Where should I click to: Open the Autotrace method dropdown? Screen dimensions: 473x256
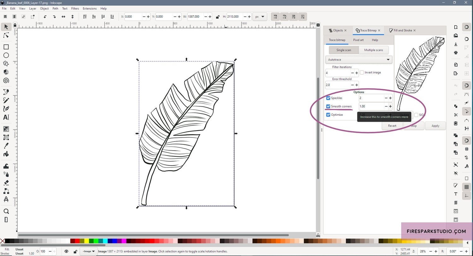tap(359, 60)
